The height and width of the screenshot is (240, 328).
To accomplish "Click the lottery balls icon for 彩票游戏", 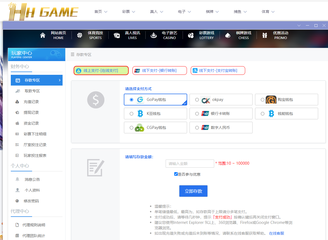I will (x=191, y=36).
